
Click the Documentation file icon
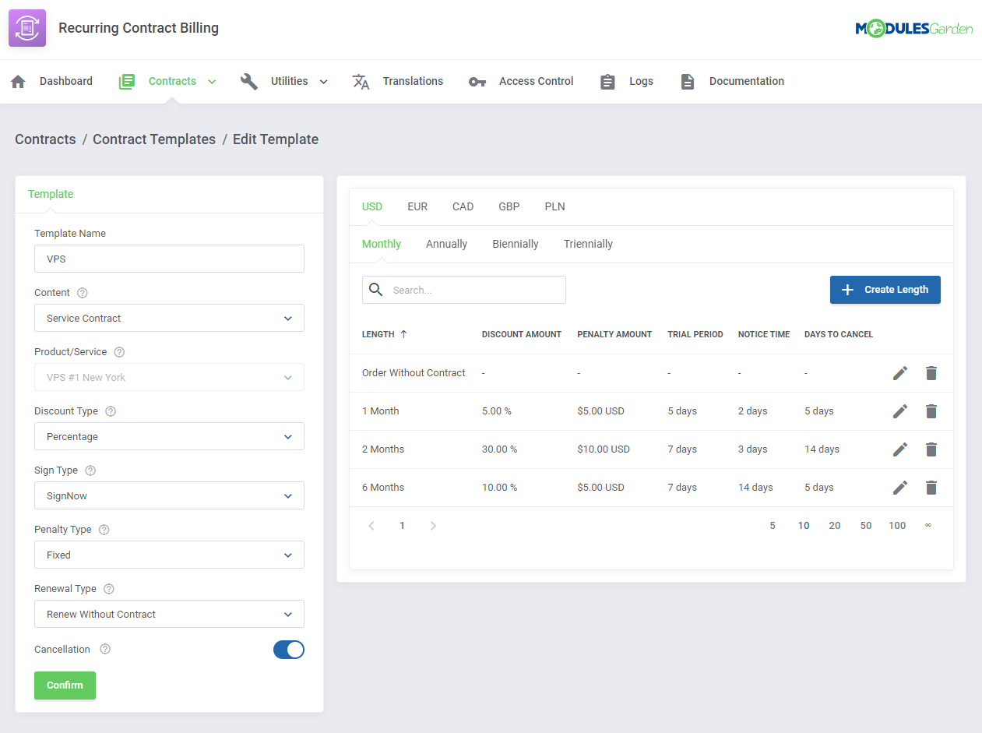(688, 80)
